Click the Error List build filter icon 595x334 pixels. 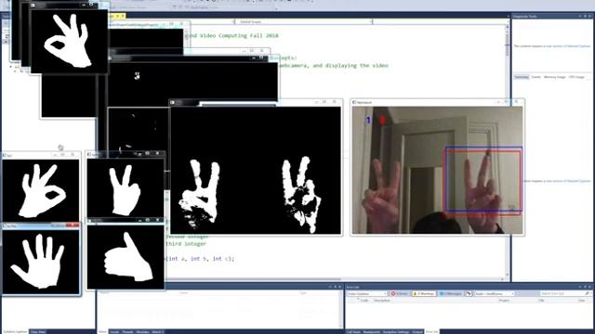[469, 293]
